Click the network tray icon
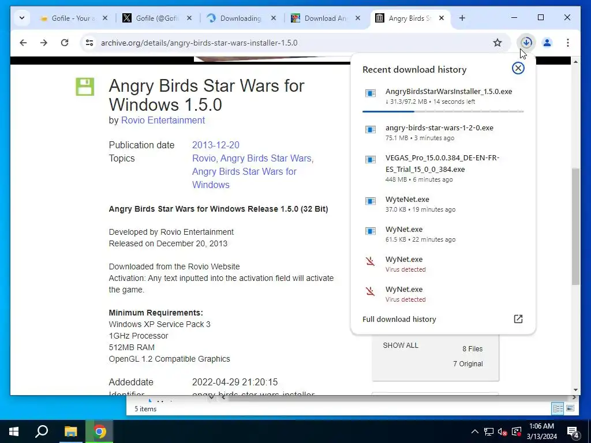The image size is (591, 443). [488, 431]
